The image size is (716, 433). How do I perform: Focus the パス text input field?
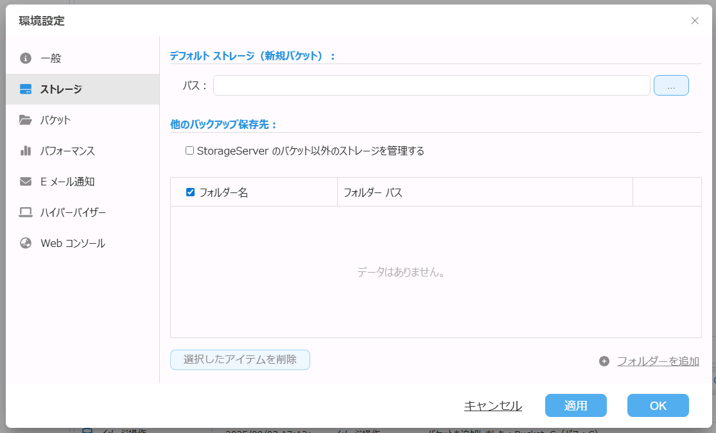(432, 85)
